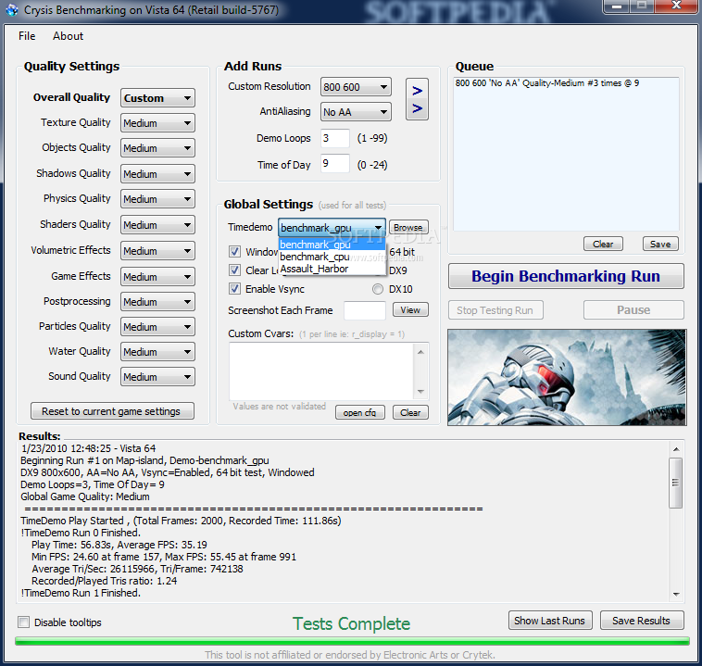Open the About menu
702x666 pixels.
point(68,36)
